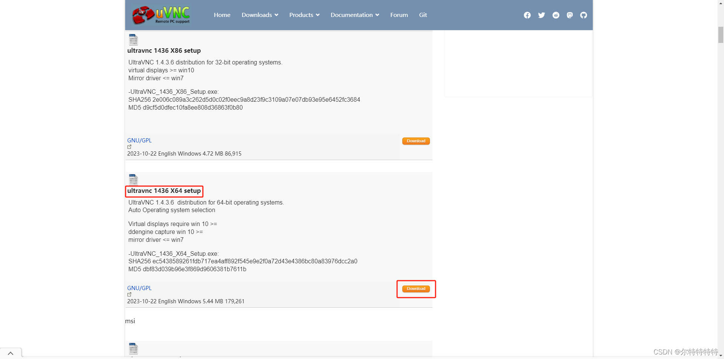Image resolution: width=724 pixels, height=359 pixels.
Task: Open the Twitter social icon
Action: pos(541,15)
